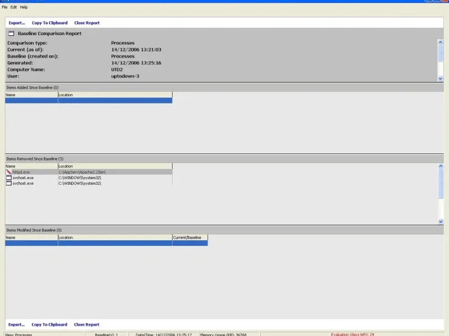The width and height of the screenshot is (449, 336).
Task: Open the Help menu
Action: (x=24, y=7)
